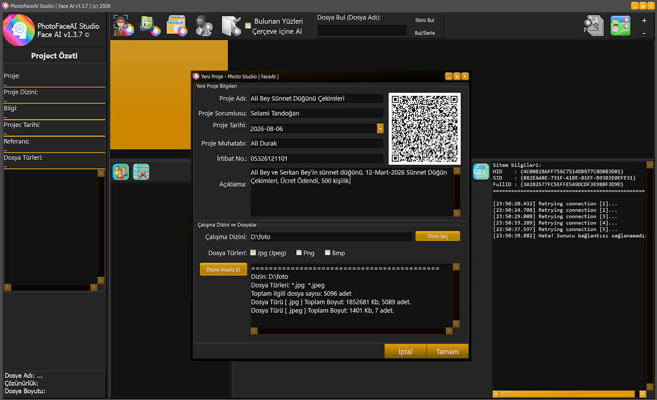Confirm the dialog with 'Tamam'
The image size is (657, 400).
coord(447,351)
